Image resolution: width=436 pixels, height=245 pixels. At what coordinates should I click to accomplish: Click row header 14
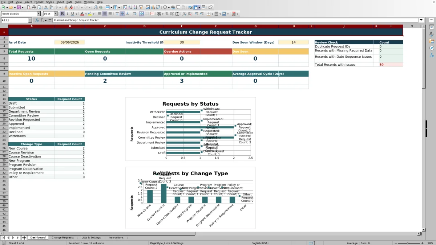pos(4,99)
